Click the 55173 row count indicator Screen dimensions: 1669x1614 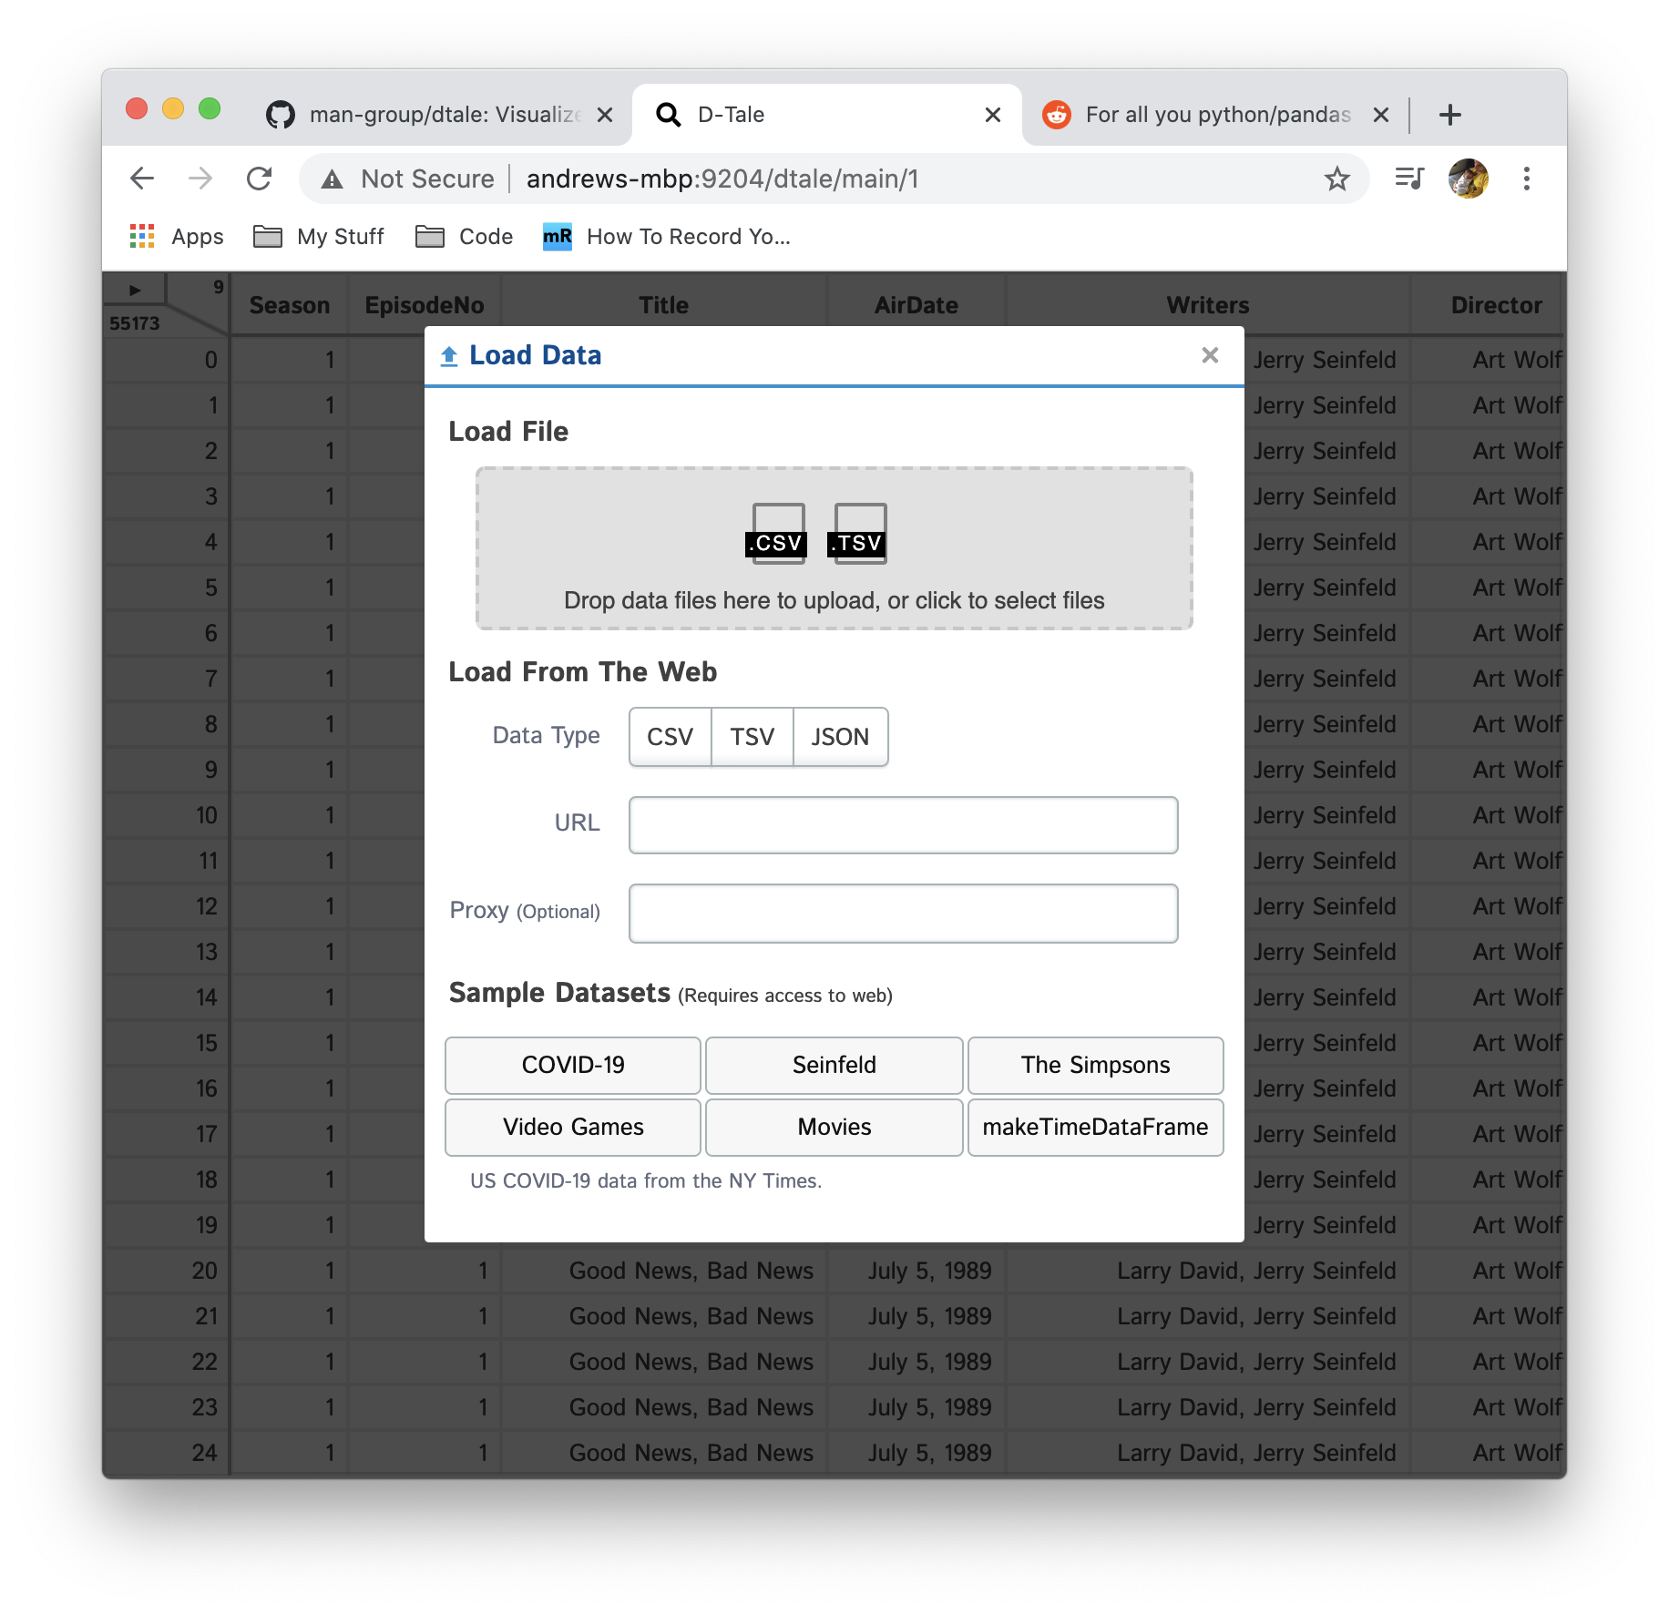click(x=135, y=323)
